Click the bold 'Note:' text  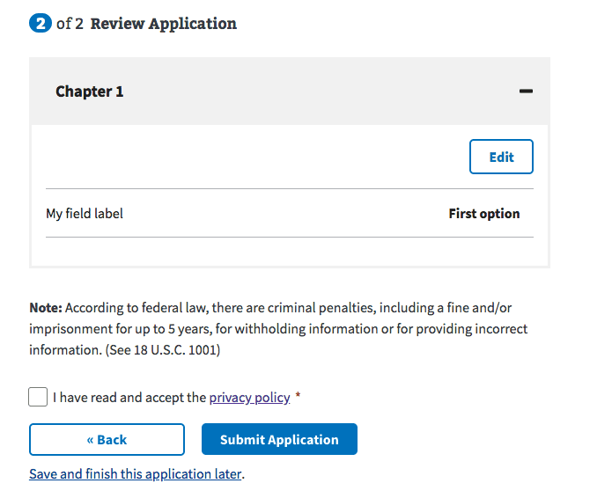[x=46, y=308]
